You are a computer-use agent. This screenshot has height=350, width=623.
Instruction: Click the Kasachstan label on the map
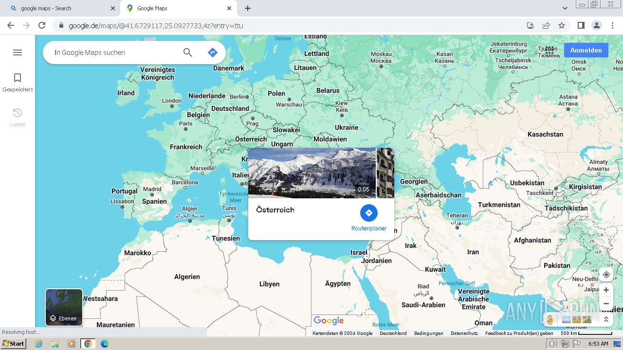[546, 134]
